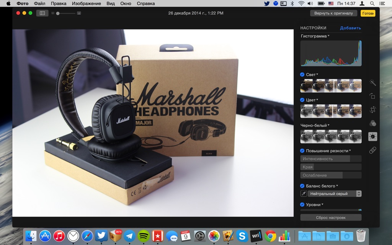
Task: Select the magic wand Enhance tool
Action: coord(372,83)
